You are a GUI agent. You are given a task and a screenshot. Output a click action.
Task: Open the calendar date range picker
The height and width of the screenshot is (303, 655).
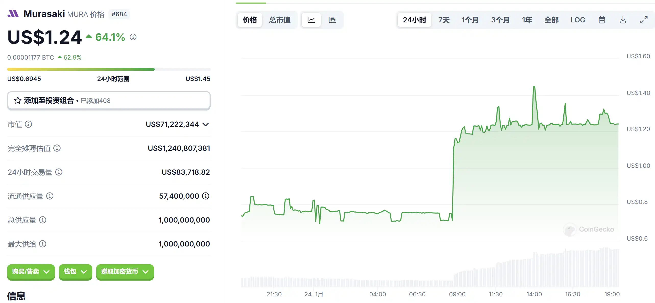[602, 20]
